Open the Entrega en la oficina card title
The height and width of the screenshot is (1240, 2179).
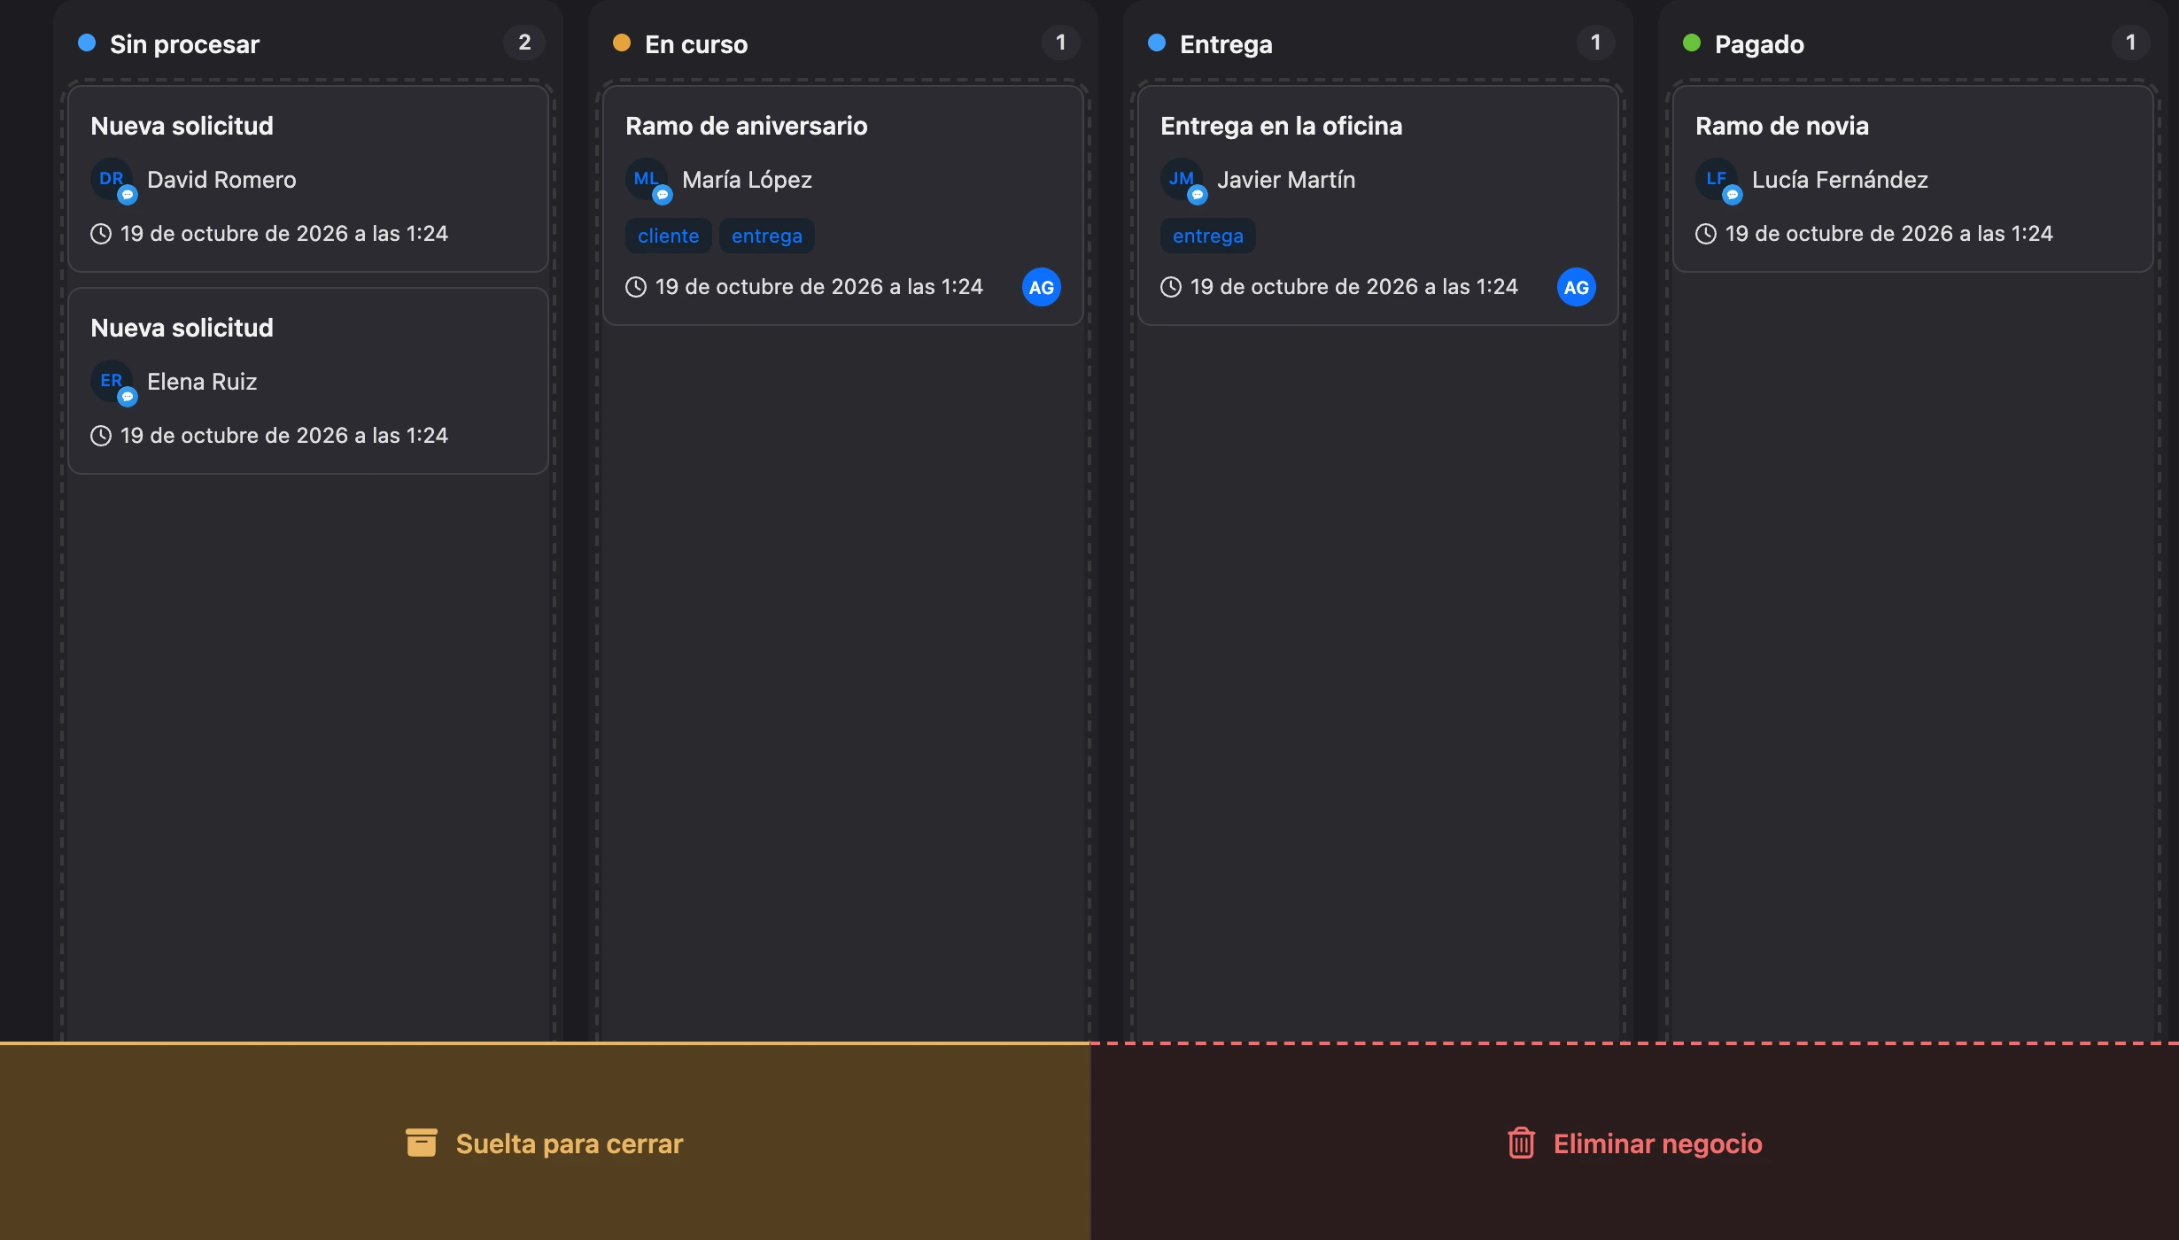[1282, 126]
